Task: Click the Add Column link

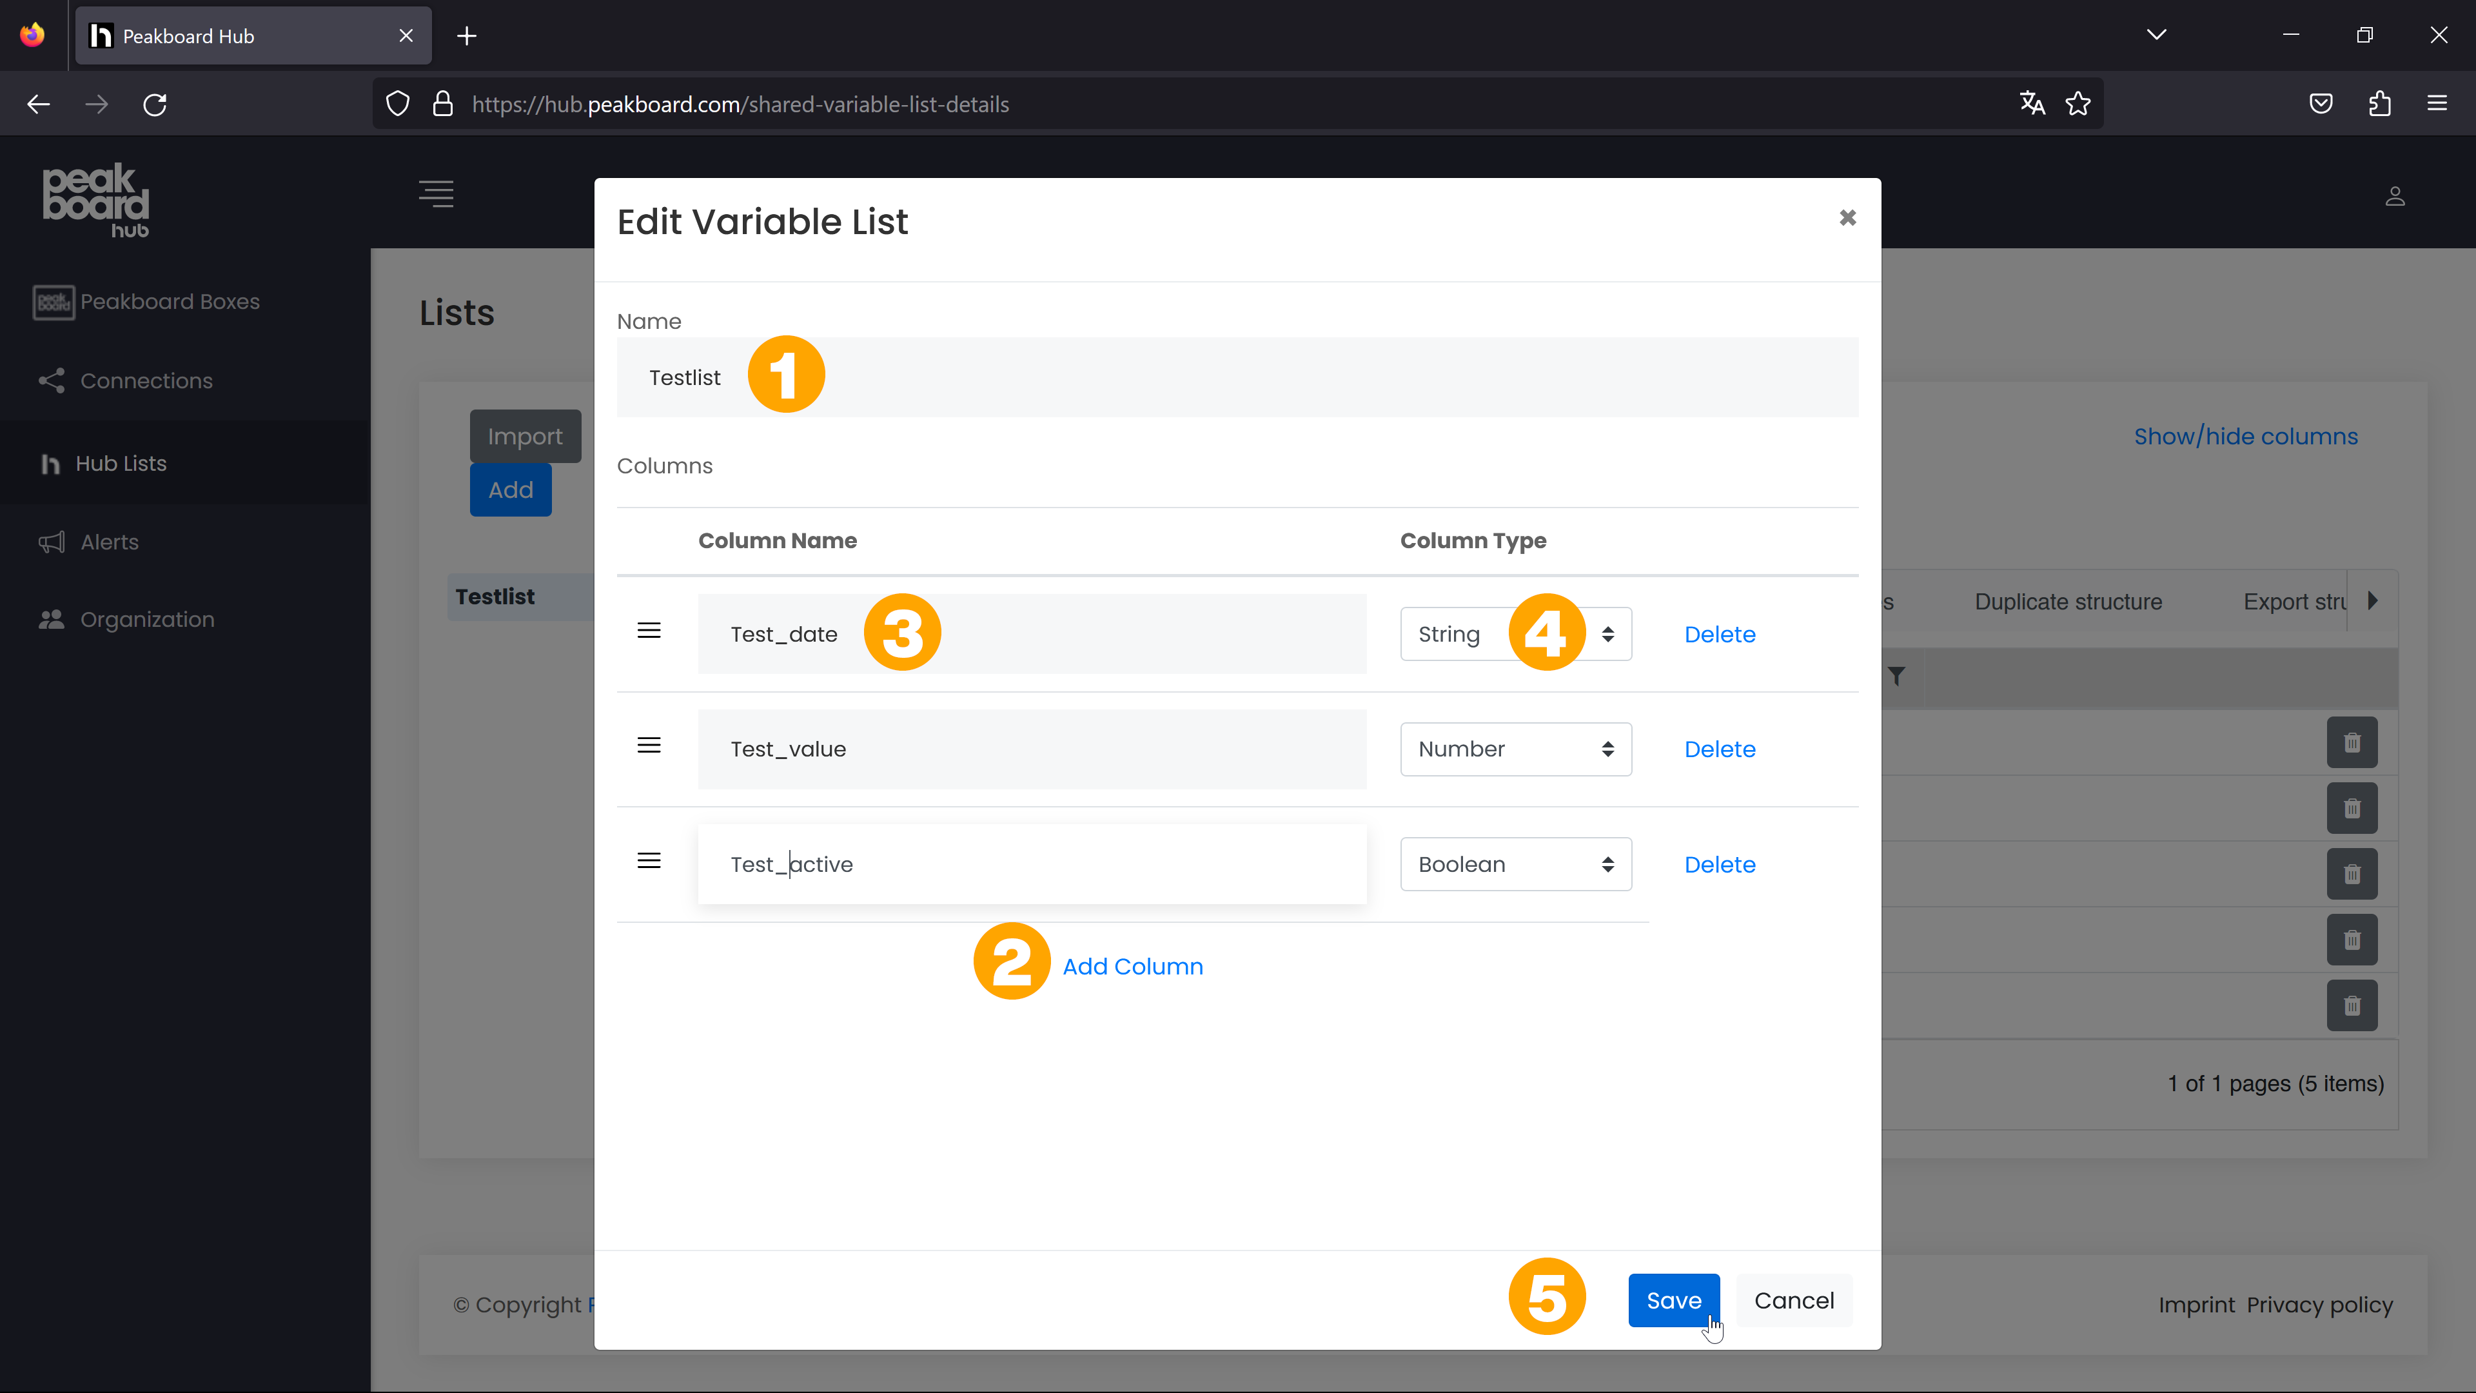Action: pos(1132,966)
